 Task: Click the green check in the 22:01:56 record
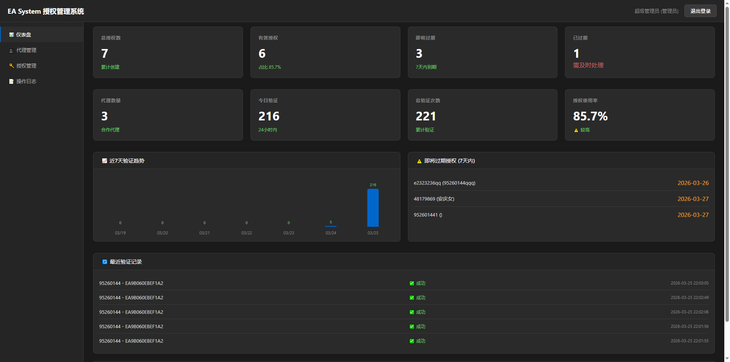tap(412, 327)
